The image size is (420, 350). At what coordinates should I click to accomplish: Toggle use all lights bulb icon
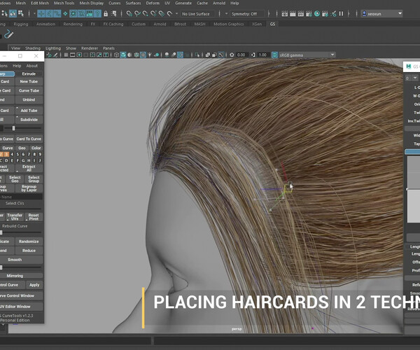[150, 55]
